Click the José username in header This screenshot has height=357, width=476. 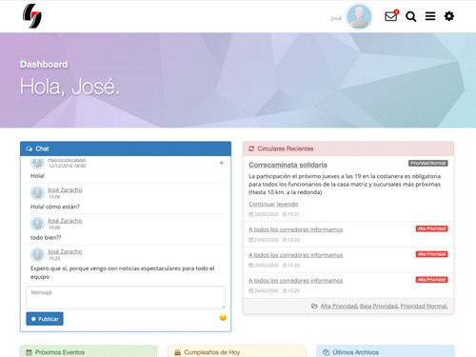coord(336,18)
